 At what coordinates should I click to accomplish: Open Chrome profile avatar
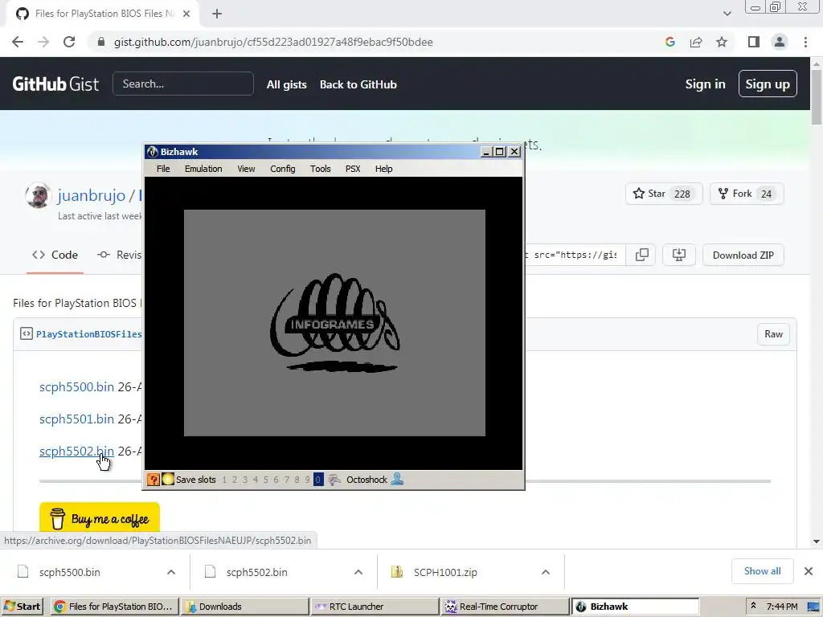pos(780,42)
